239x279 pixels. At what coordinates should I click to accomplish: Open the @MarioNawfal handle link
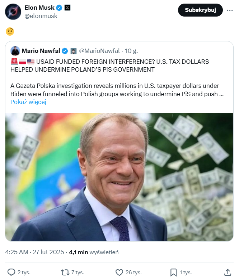(99, 51)
